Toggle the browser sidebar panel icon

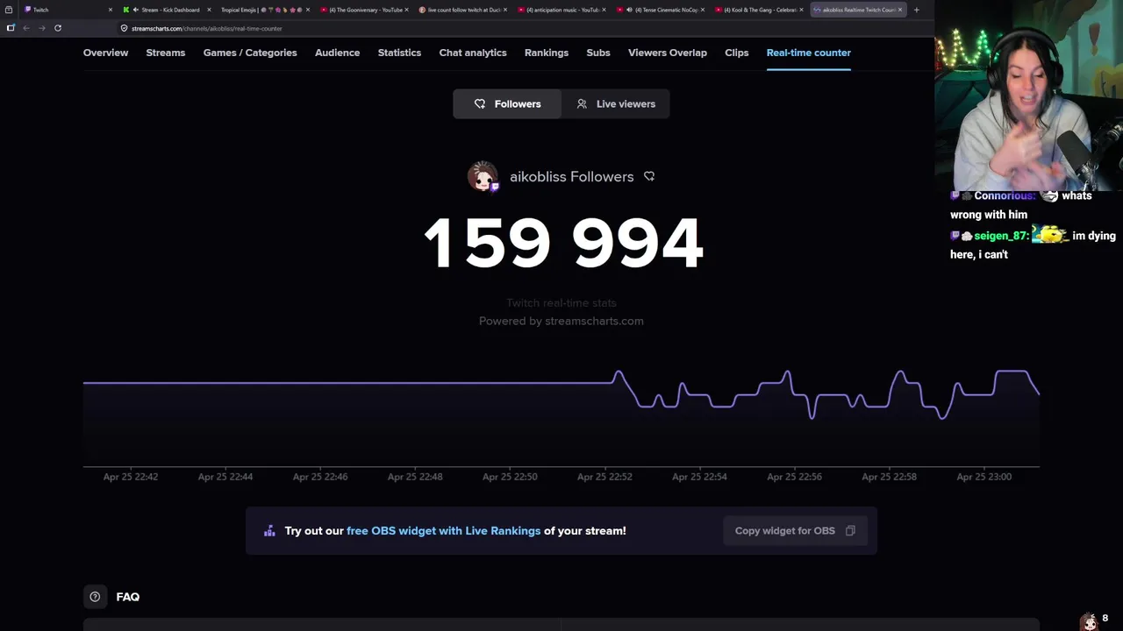point(11,28)
